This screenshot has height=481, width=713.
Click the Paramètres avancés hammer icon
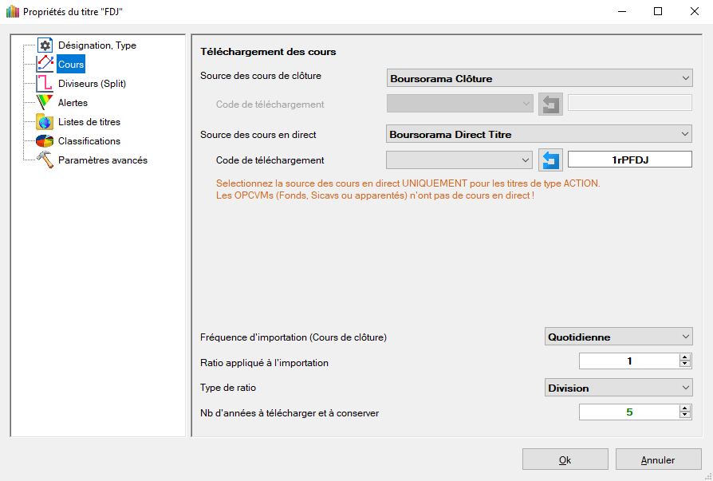(x=45, y=160)
